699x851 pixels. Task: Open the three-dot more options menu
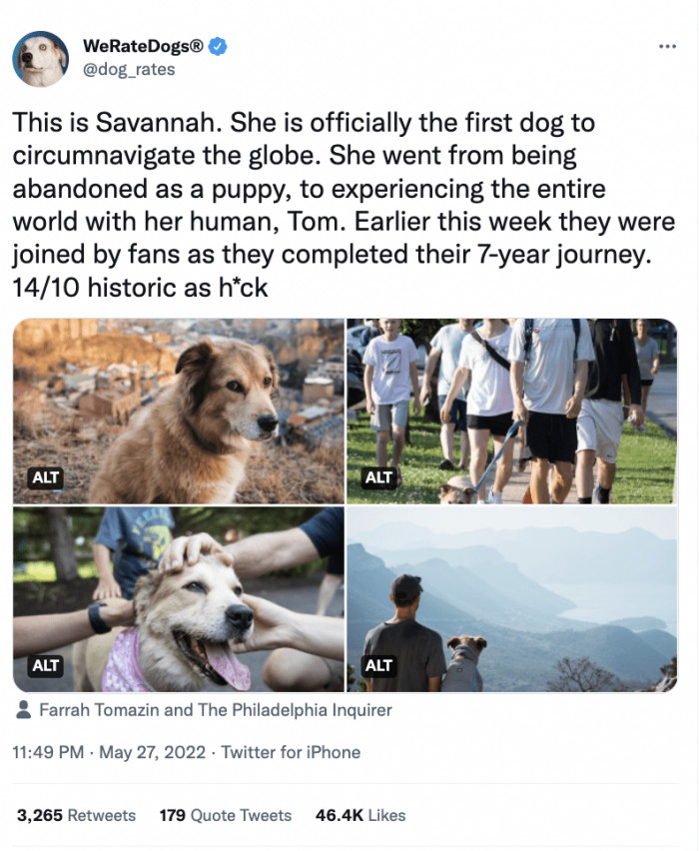point(667,47)
